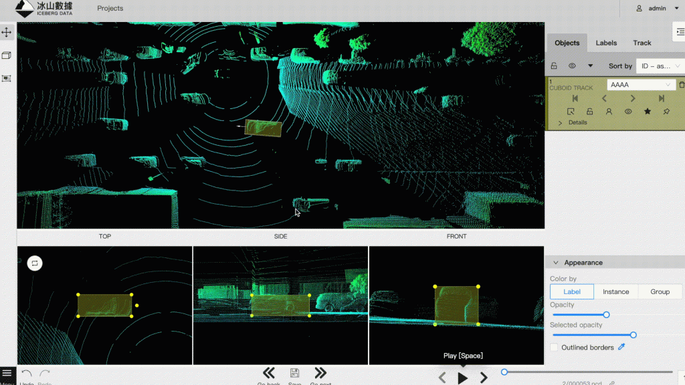Image resolution: width=685 pixels, height=385 pixels.
Task: Mark the cuboid track with the star icon
Action: click(647, 112)
